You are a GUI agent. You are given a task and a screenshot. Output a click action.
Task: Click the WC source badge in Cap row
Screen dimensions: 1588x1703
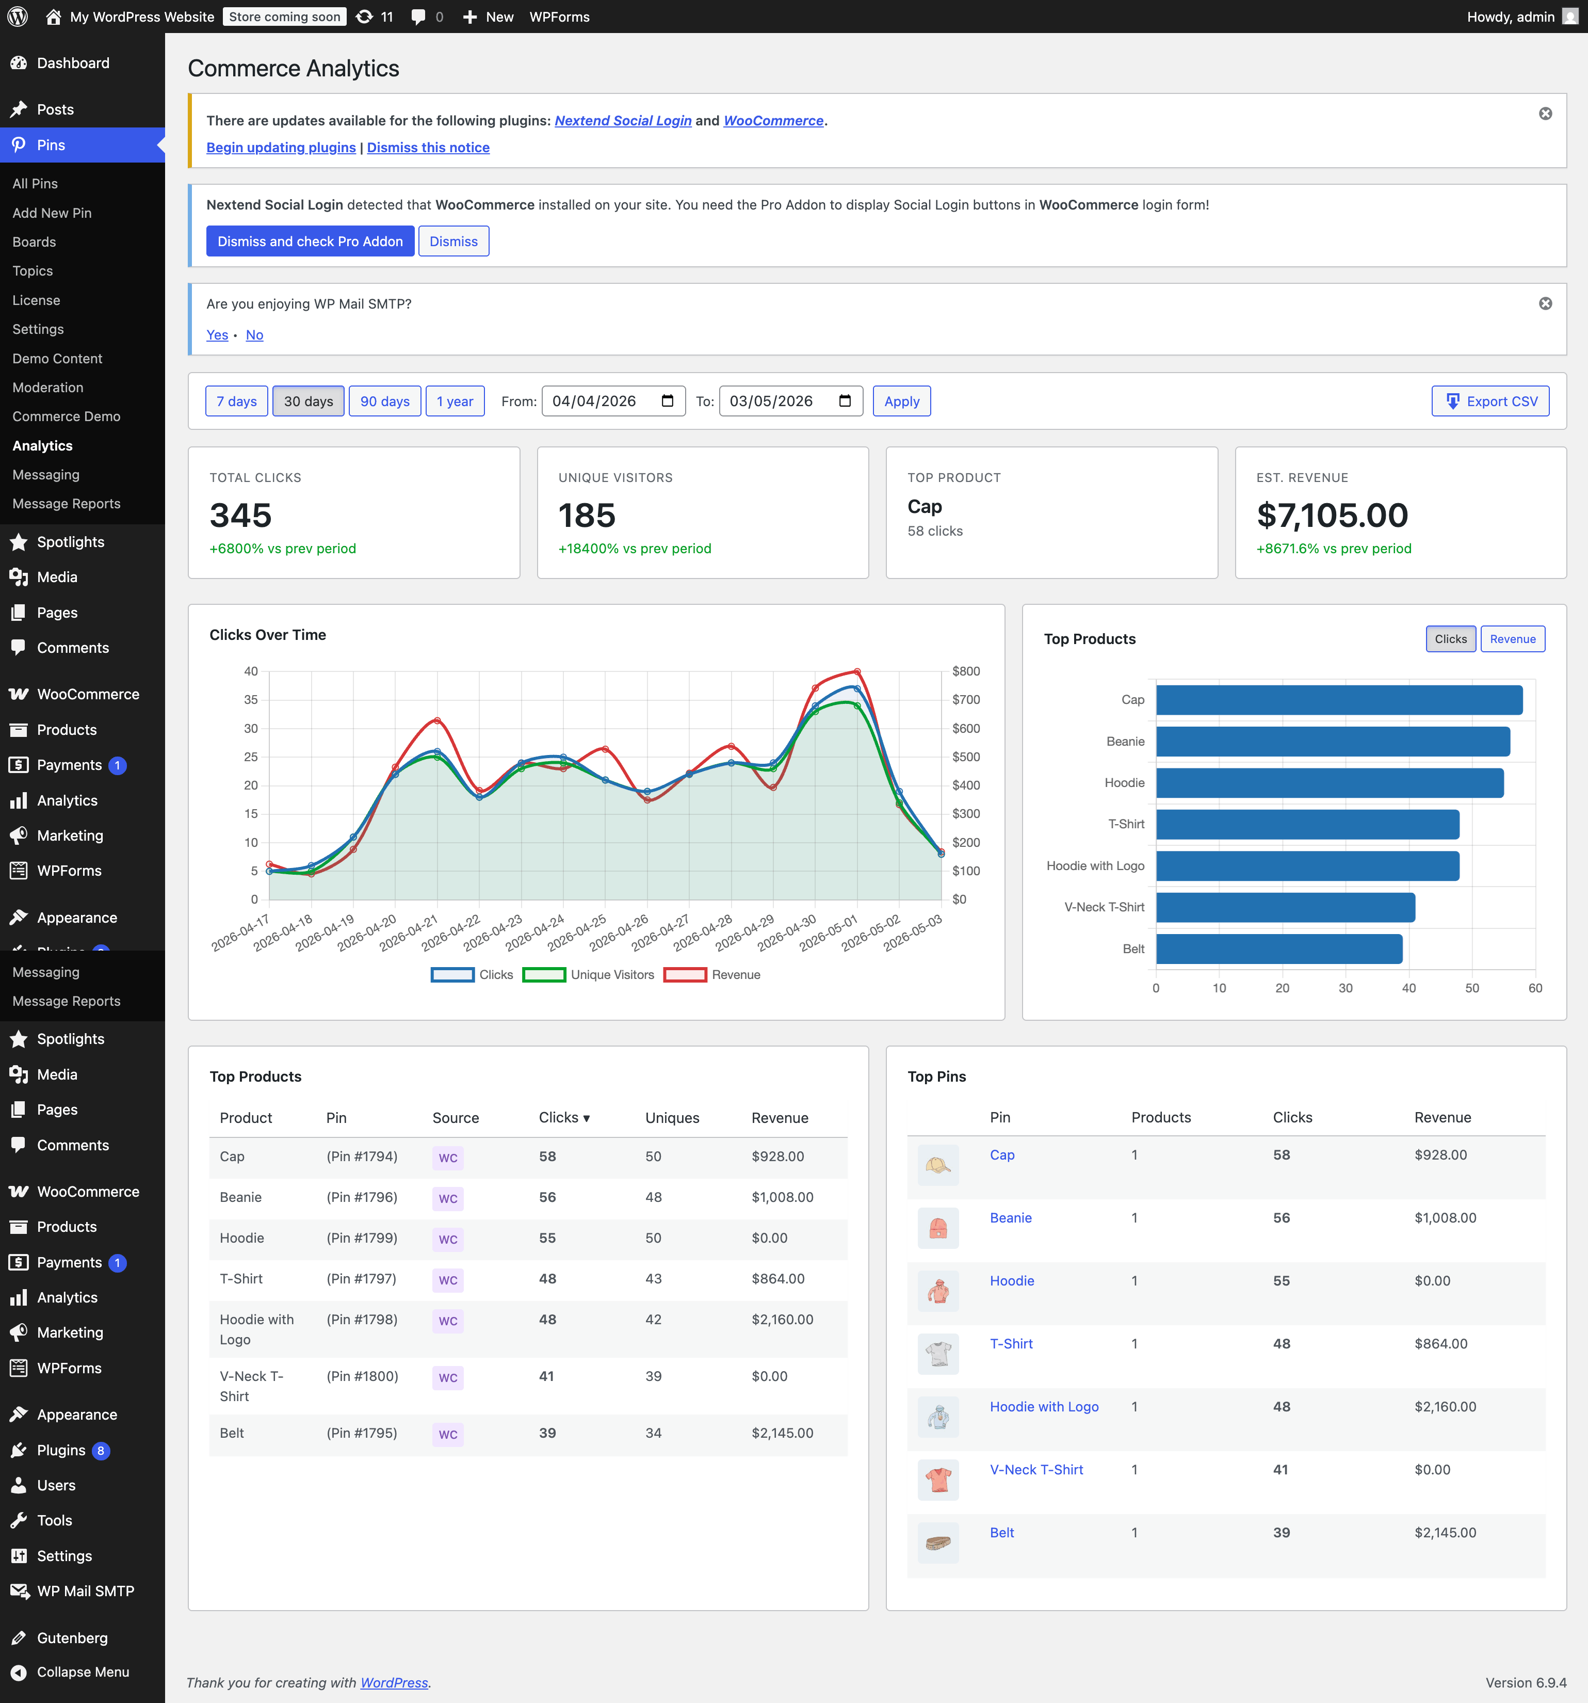point(448,1158)
